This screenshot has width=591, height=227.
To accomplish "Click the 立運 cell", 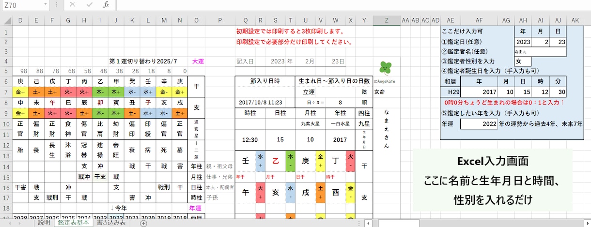I will point(309,92).
